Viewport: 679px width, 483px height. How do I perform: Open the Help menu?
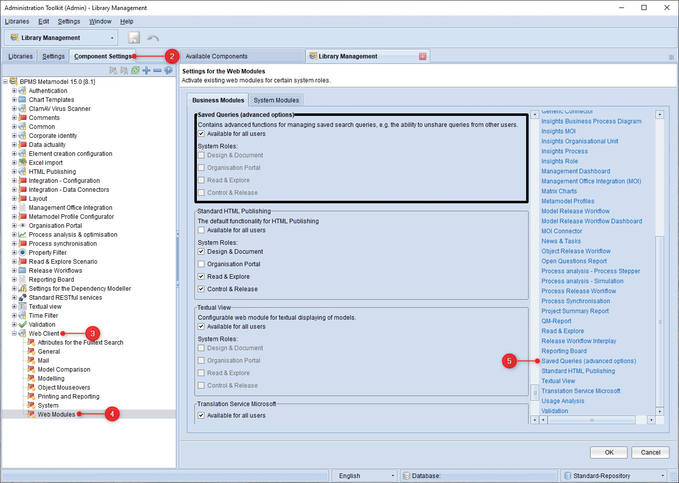click(x=127, y=21)
